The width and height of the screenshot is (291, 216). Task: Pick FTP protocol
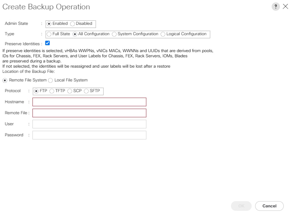(x=36, y=91)
